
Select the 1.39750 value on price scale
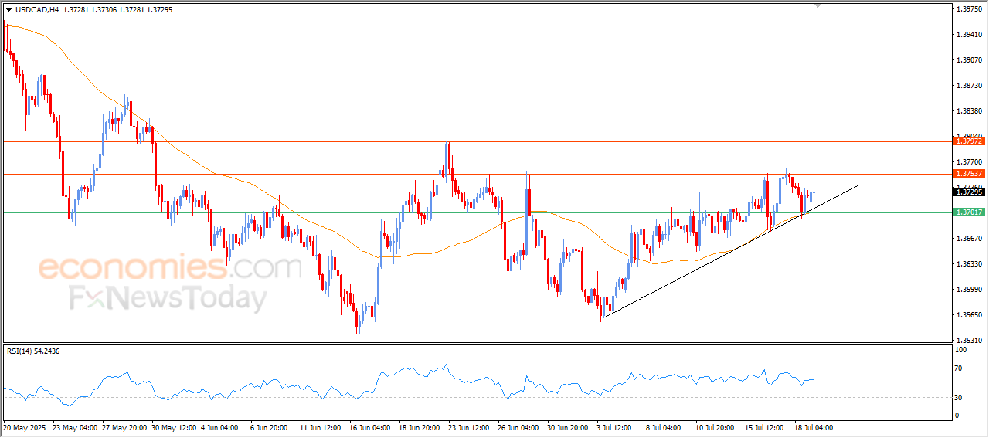pos(969,9)
